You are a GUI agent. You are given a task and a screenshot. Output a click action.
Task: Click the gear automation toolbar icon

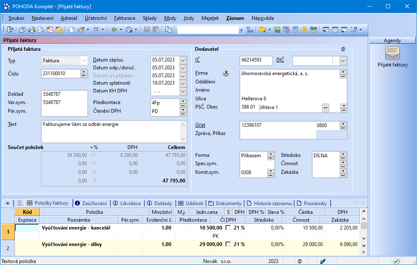click(129, 29)
